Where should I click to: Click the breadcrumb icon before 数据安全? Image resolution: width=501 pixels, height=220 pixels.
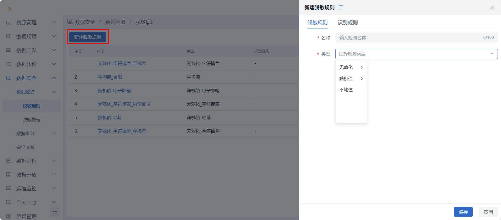point(70,21)
